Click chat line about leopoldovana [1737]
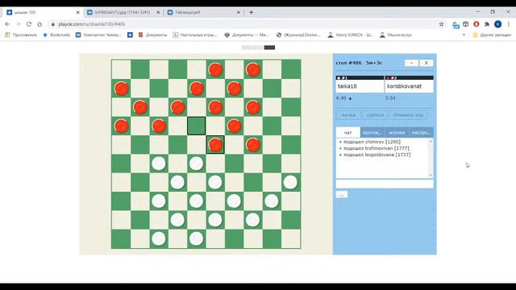The width and height of the screenshot is (516, 290). pos(375,155)
